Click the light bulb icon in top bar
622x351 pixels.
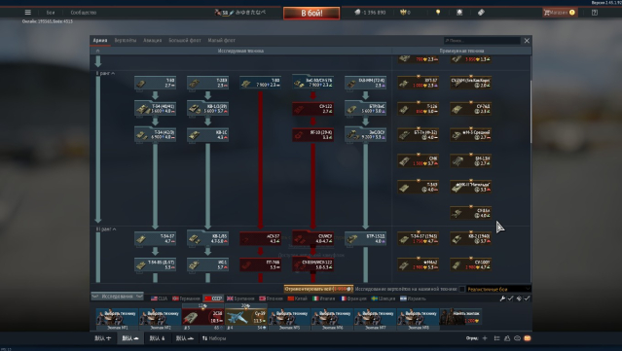pyautogui.click(x=438, y=13)
